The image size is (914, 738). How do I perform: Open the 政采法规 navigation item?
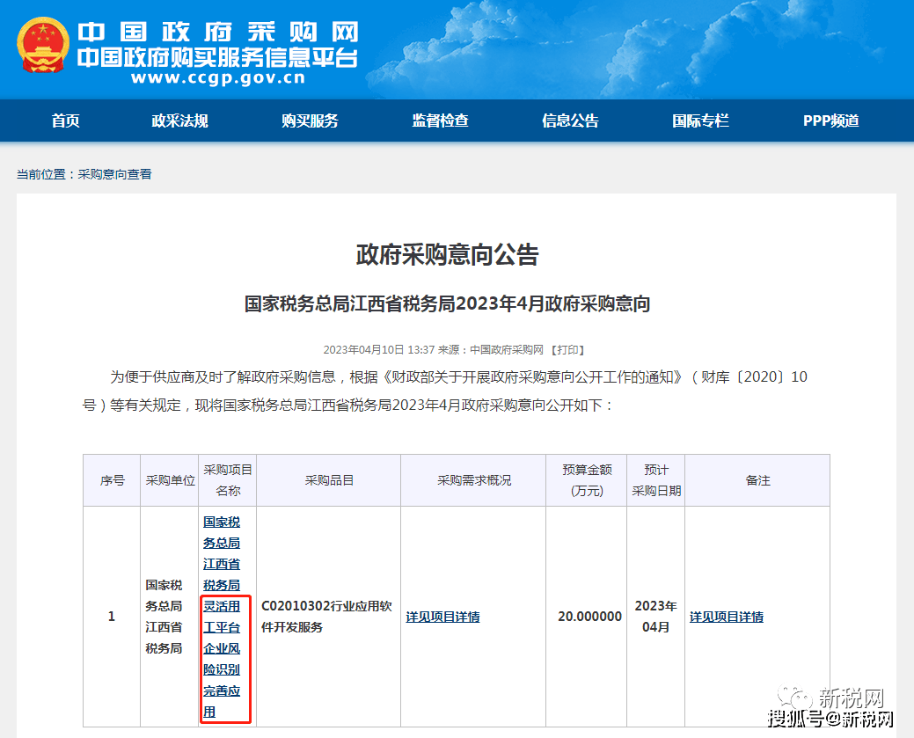pyautogui.click(x=179, y=121)
